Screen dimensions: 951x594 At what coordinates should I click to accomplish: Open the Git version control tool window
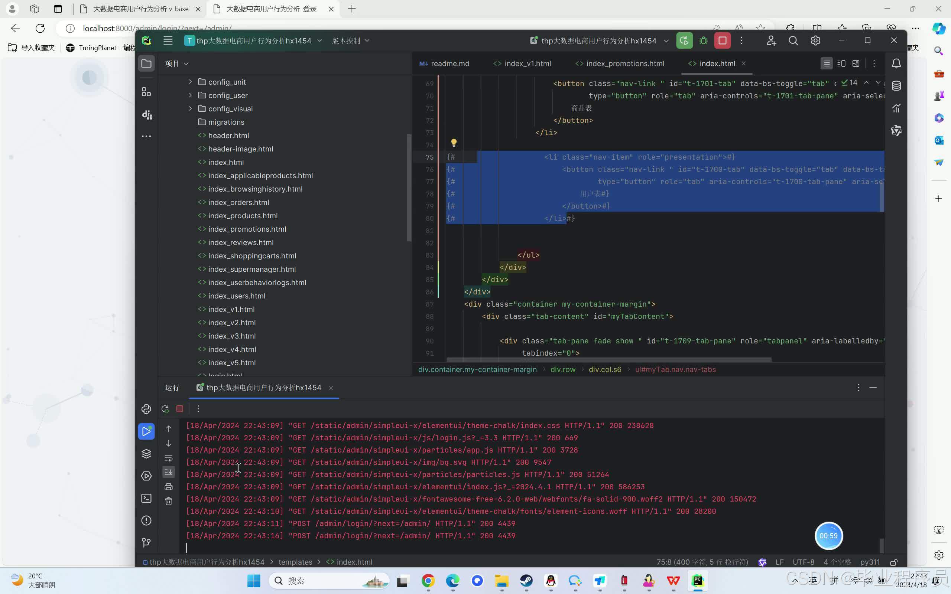[146, 542]
